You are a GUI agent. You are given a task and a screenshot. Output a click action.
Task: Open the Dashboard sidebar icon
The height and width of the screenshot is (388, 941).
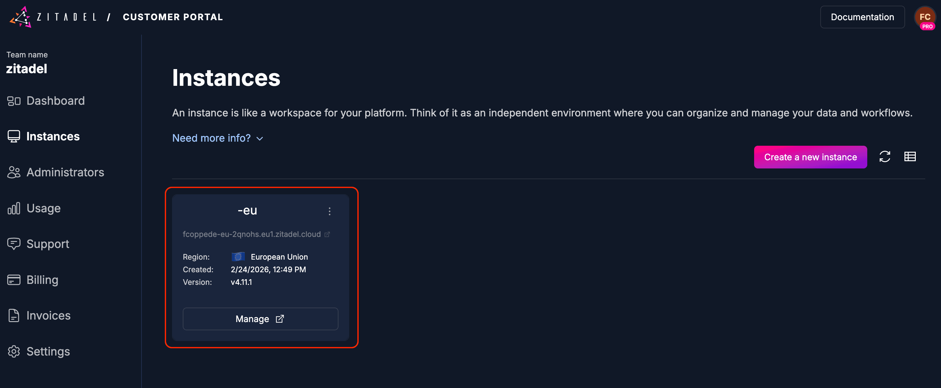[14, 100]
